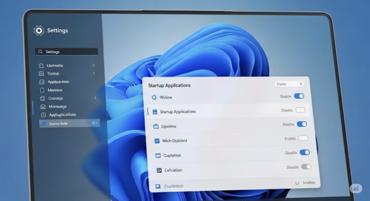The height and width of the screenshot is (201, 370).
Task: Click the Cuplation window icon
Action: coord(158,156)
